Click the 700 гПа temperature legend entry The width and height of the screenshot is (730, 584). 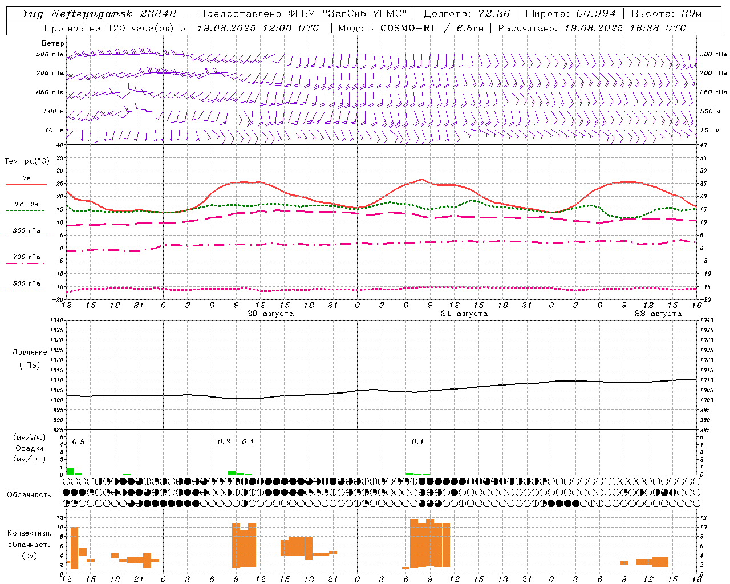tap(27, 257)
